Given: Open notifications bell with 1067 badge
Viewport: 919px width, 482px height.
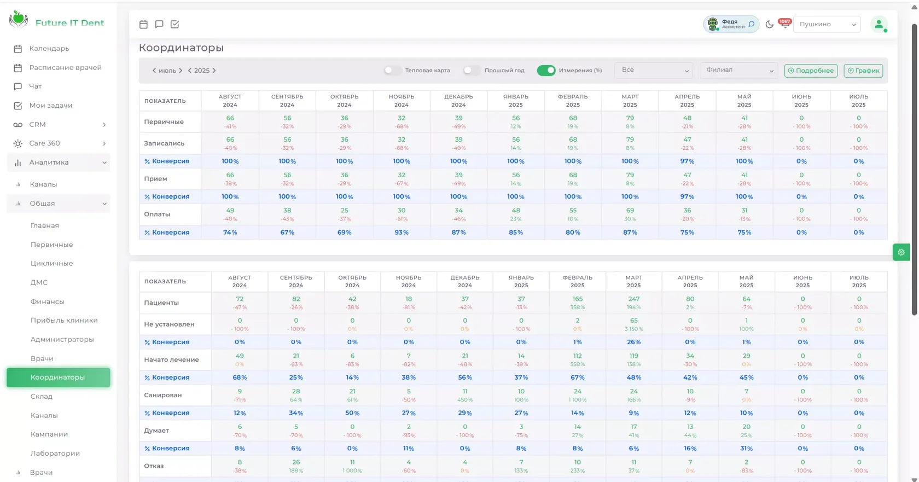Looking at the screenshot, I should pyautogui.click(x=785, y=24).
